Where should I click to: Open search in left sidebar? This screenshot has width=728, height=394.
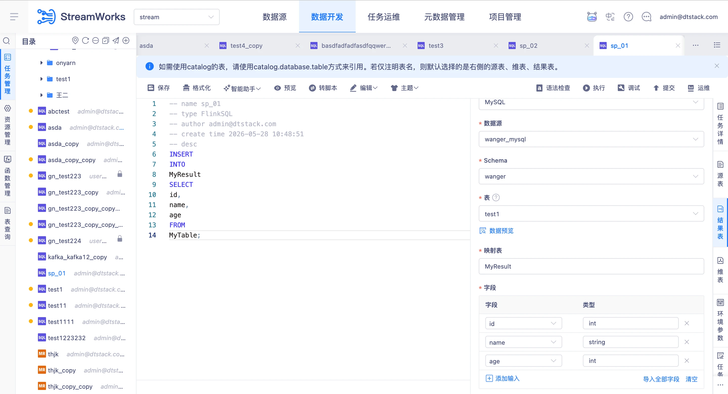pos(7,41)
